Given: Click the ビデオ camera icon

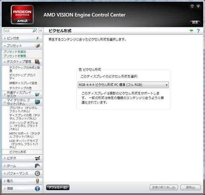Looking at the screenshot, I should (x=37, y=158).
